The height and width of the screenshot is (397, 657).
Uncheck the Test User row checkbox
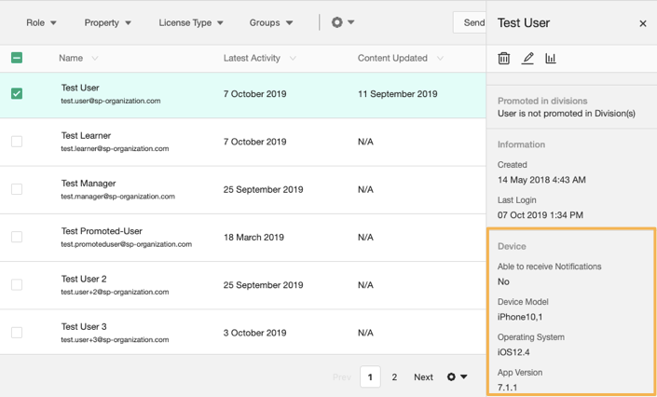pos(17,93)
